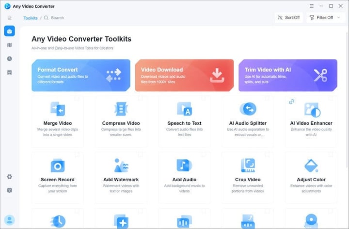The width and height of the screenshot is (349, 229).
Task: Focus the Search input field
Action: [57, 18]
